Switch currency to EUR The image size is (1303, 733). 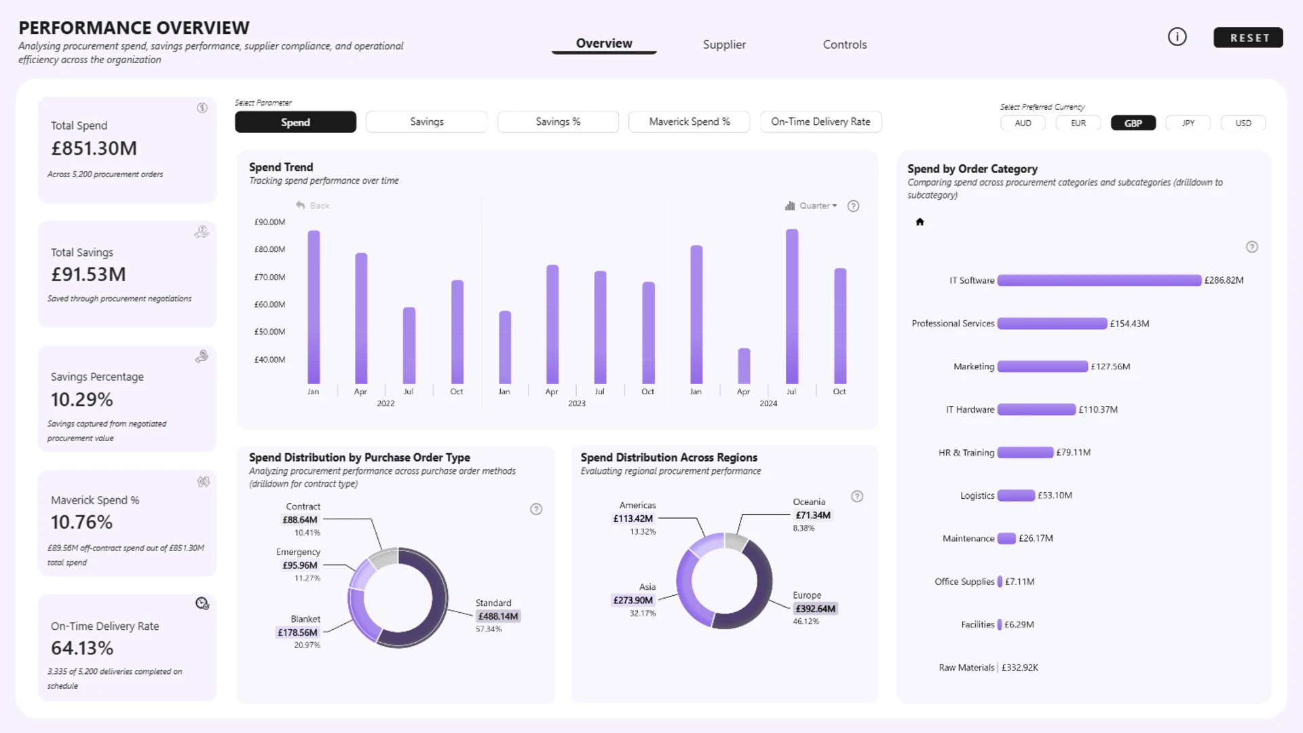1078,123
